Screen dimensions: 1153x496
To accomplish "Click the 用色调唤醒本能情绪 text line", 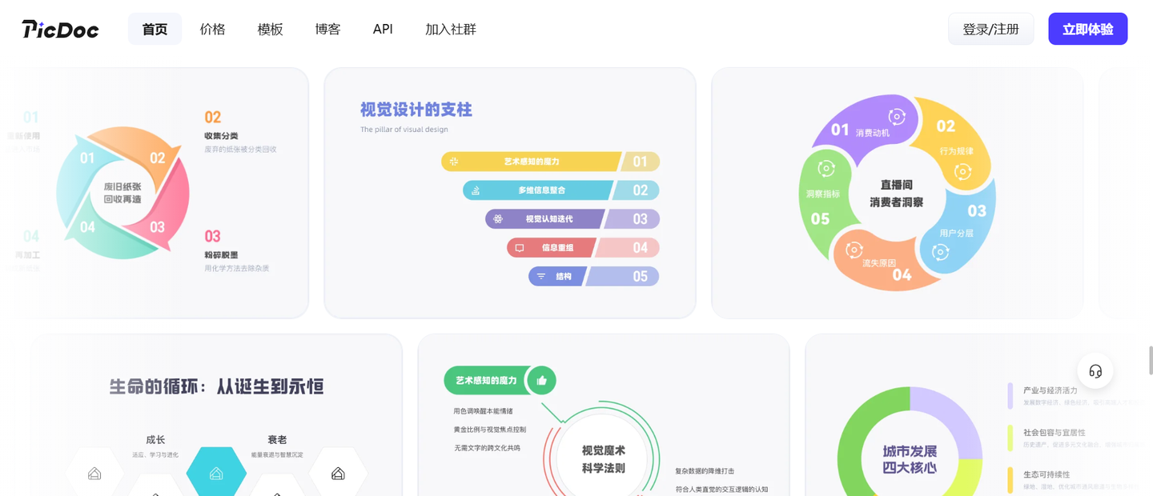I will [483, 411].
